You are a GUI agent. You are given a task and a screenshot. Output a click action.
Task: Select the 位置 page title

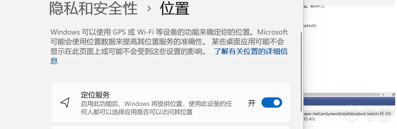coord(175,8)
